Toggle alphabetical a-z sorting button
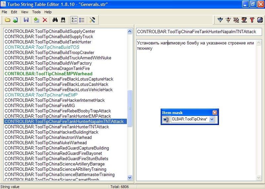This screenshot has height=189, width=265. click(x=74, y=20)
